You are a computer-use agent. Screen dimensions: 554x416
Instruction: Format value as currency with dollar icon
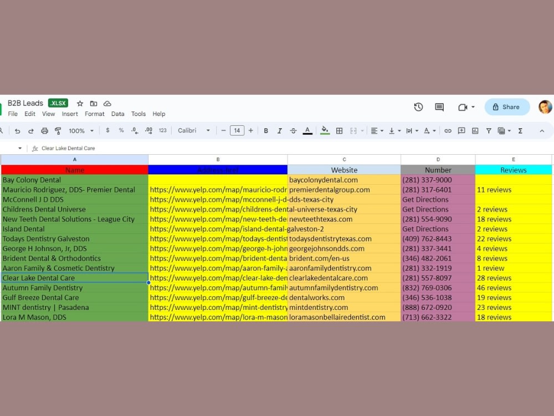tap(107, 131)
